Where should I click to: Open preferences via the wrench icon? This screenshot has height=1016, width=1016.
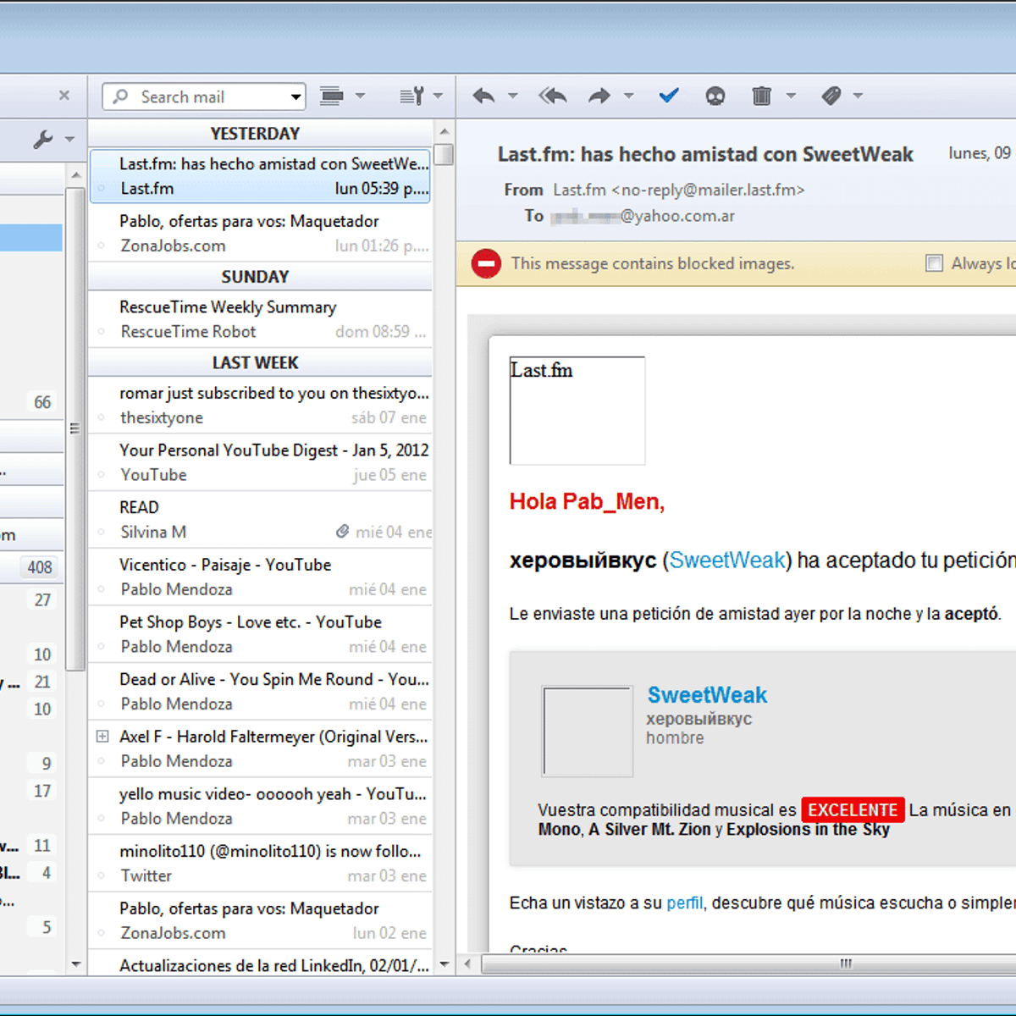[41, 140]
